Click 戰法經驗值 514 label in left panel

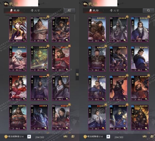click(x=16, y=137)
